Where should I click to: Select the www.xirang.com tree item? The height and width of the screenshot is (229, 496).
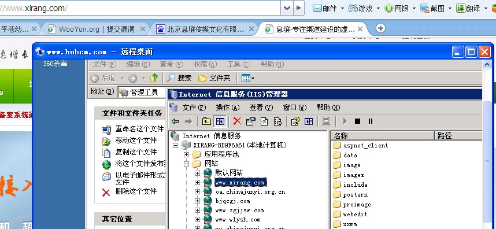(x=240, y=183)
